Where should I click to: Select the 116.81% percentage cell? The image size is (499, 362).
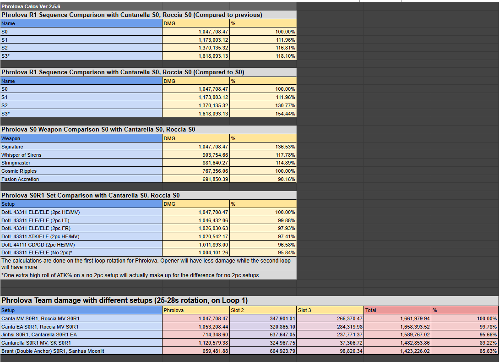[263, 48]
